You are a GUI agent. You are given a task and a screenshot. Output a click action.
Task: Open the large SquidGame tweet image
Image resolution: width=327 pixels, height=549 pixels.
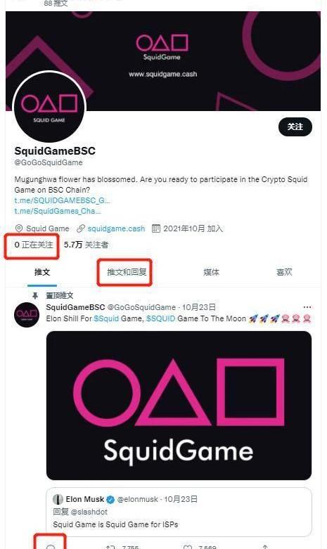coord(179,406)
